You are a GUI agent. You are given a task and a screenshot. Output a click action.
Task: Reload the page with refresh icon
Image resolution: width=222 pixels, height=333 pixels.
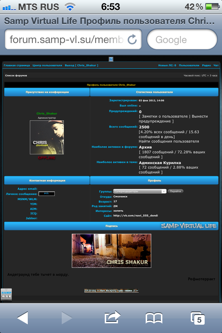point(132,40)
